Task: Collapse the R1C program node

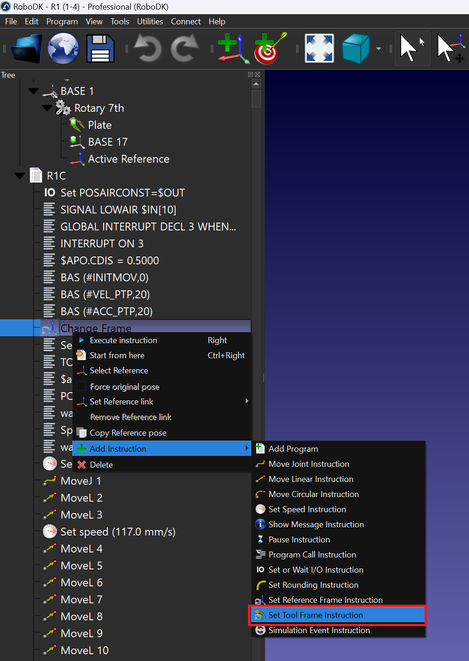Action: point(20,175)
